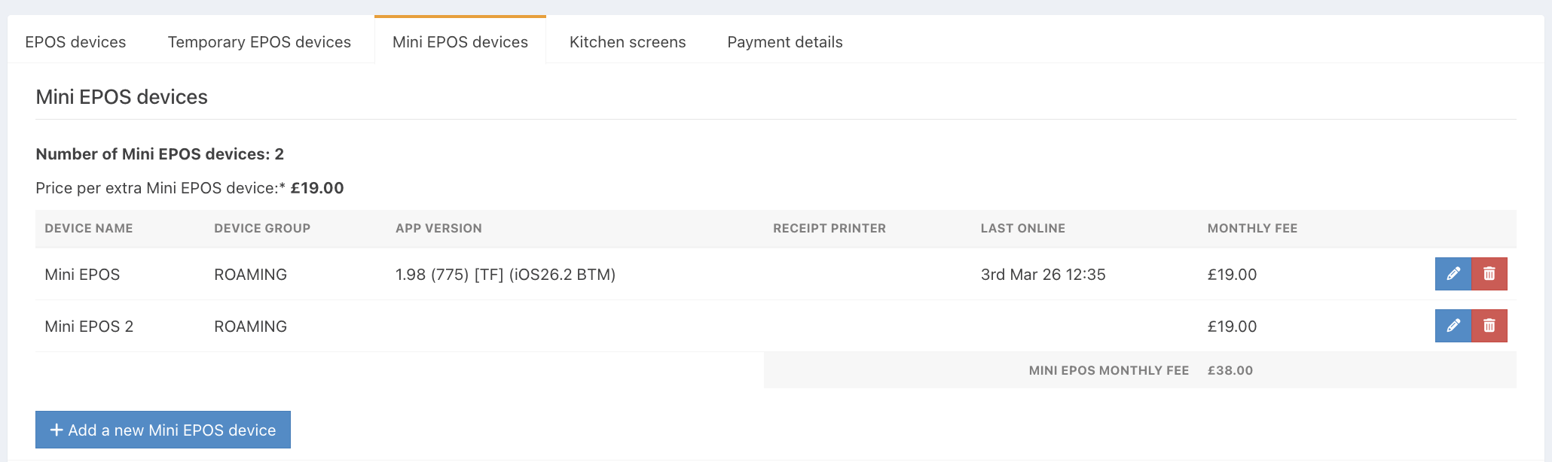1552x462 pixels.
Task: Select the Mini EPOS 2 device name cell
Action: click(x=89, y=327)
